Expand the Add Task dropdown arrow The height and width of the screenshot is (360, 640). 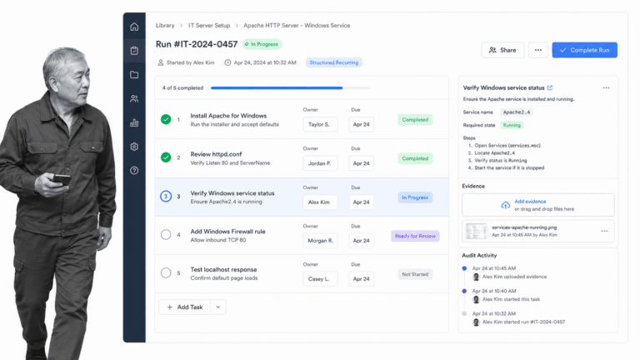[x=218, y=307]
